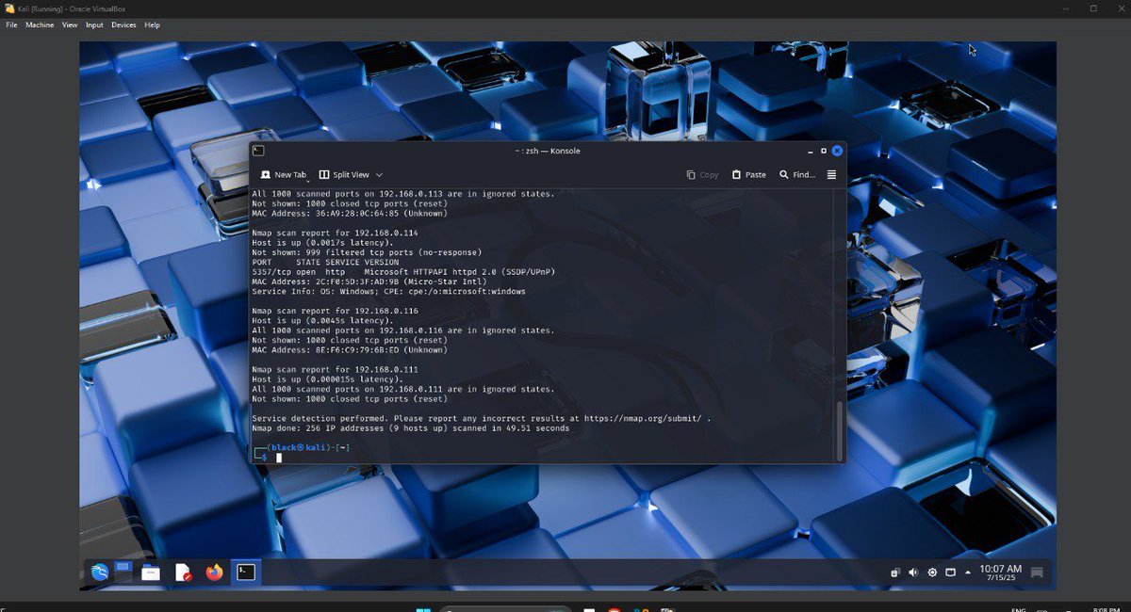This screenshot has height=612, width=1131.
Task: Open the Devices menu in VirtualBox
Action: (123, 24)
